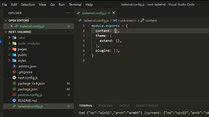This screenshot has height=117, width=209.
Task: Open the Go menu
Action: (x=52, y=5)
